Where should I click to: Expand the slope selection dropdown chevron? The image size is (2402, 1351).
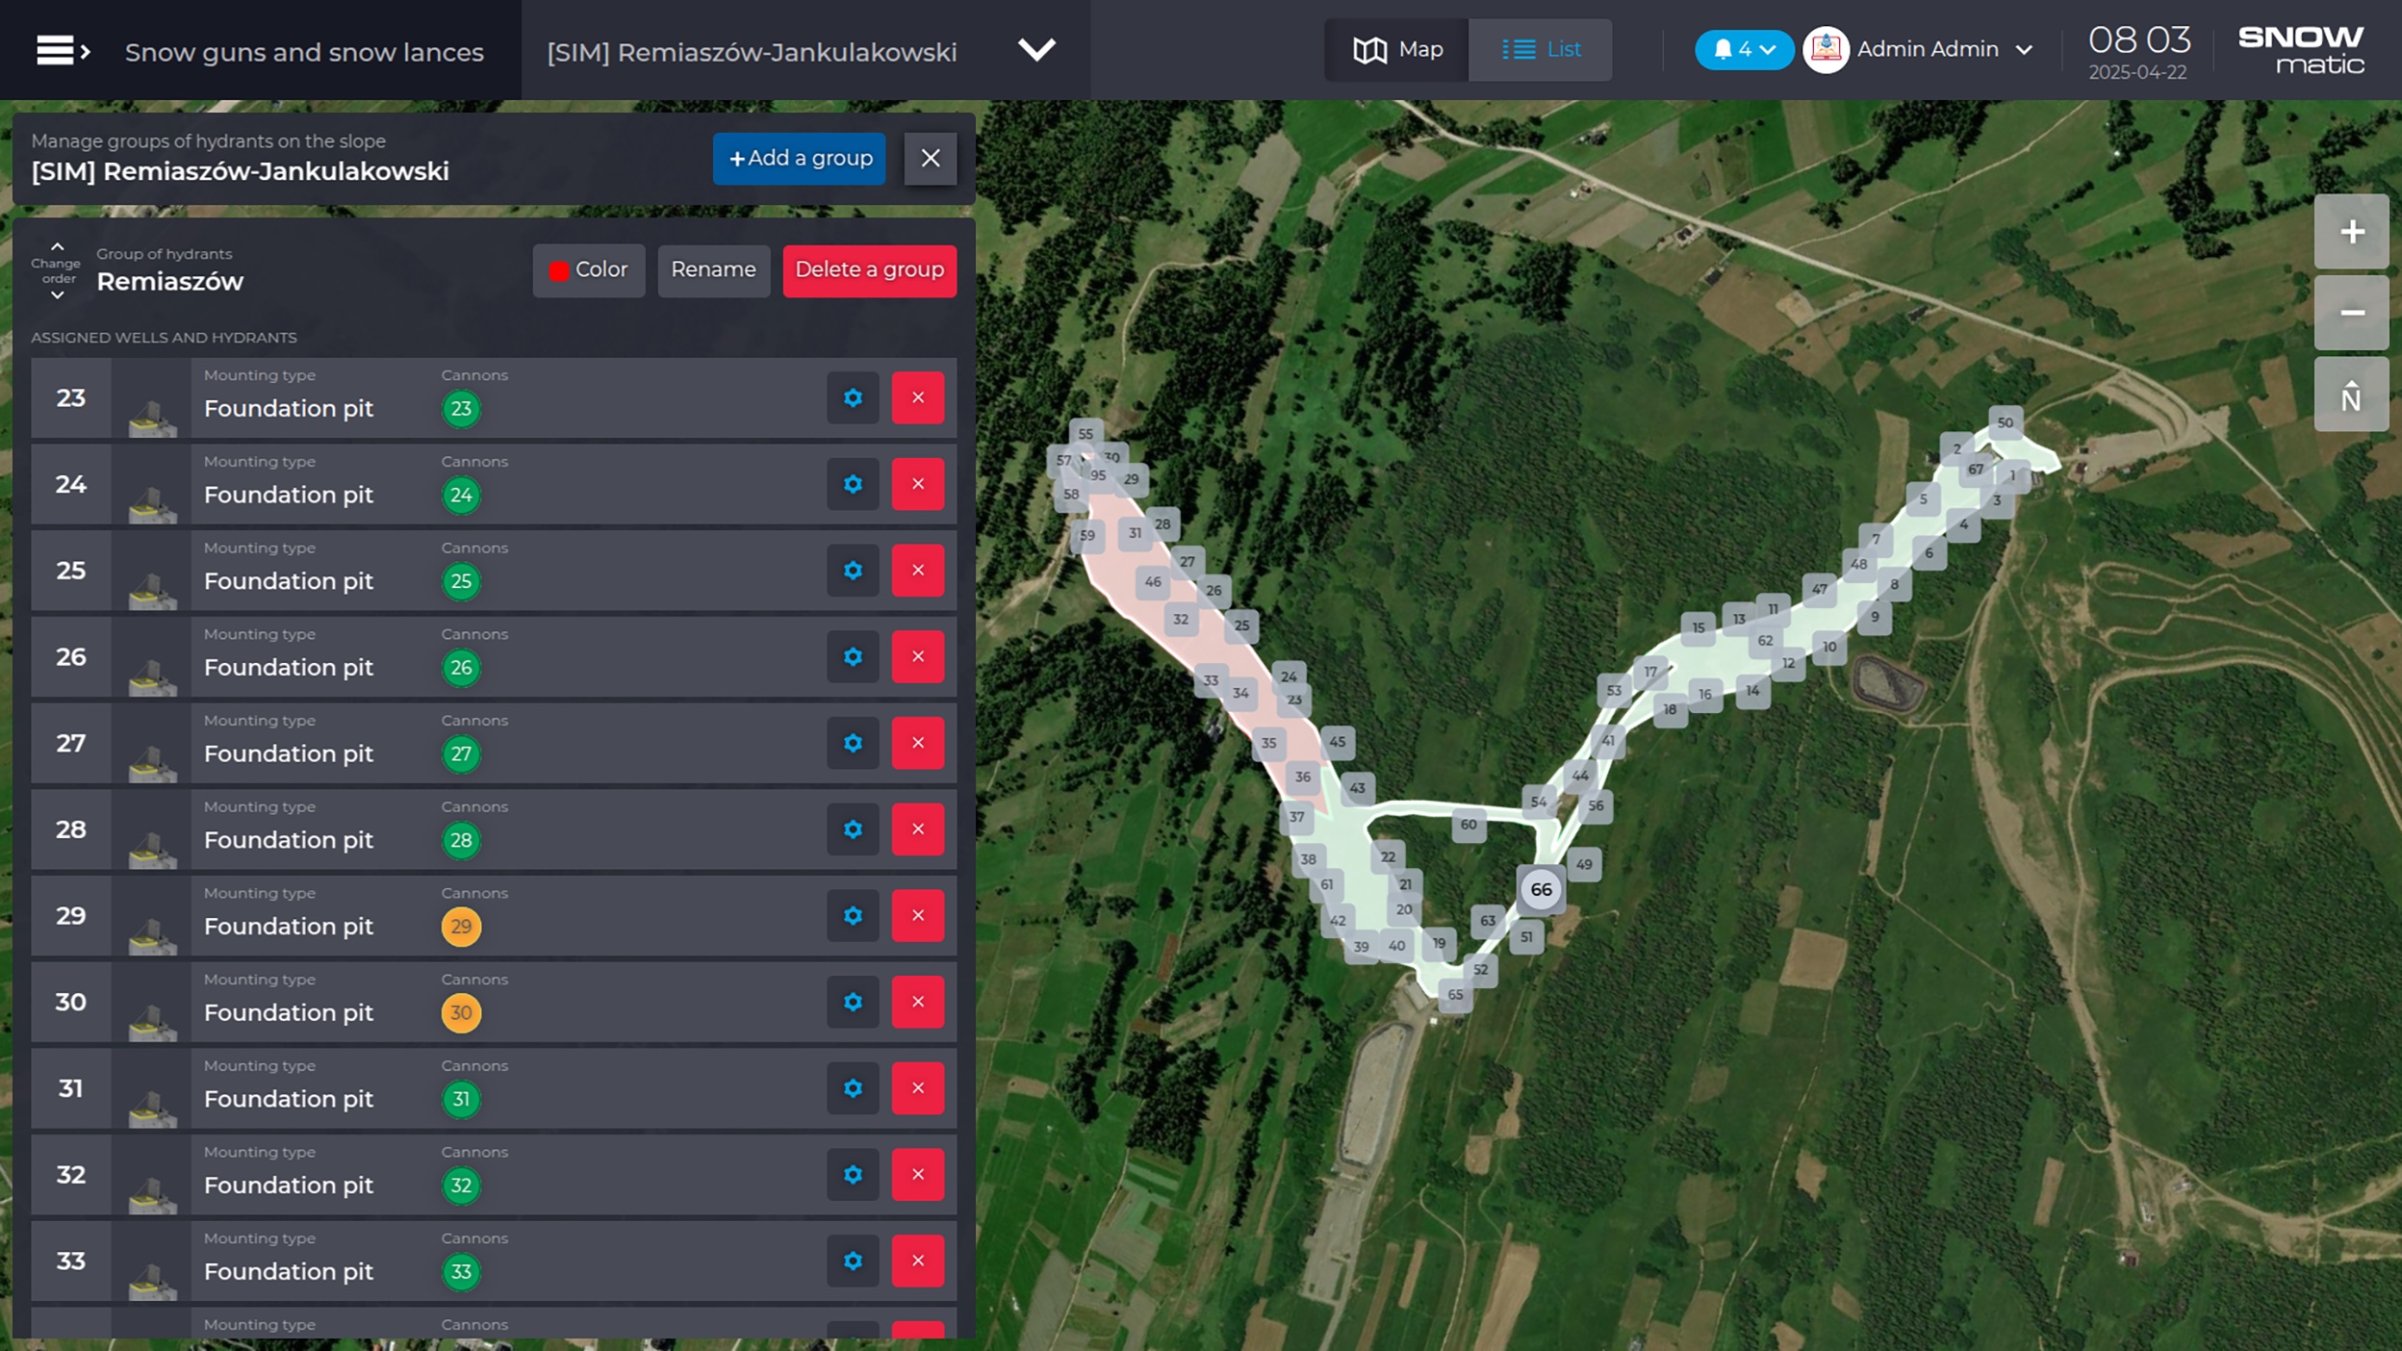click(x=1036, y=49)
